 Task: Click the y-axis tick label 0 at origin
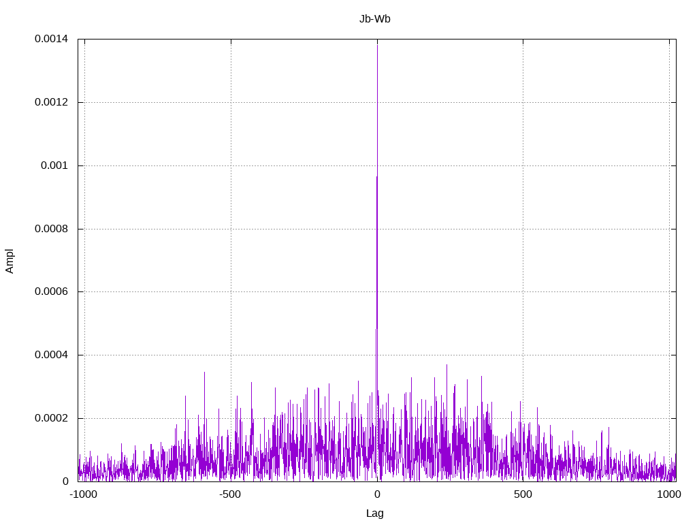(65, 481)
